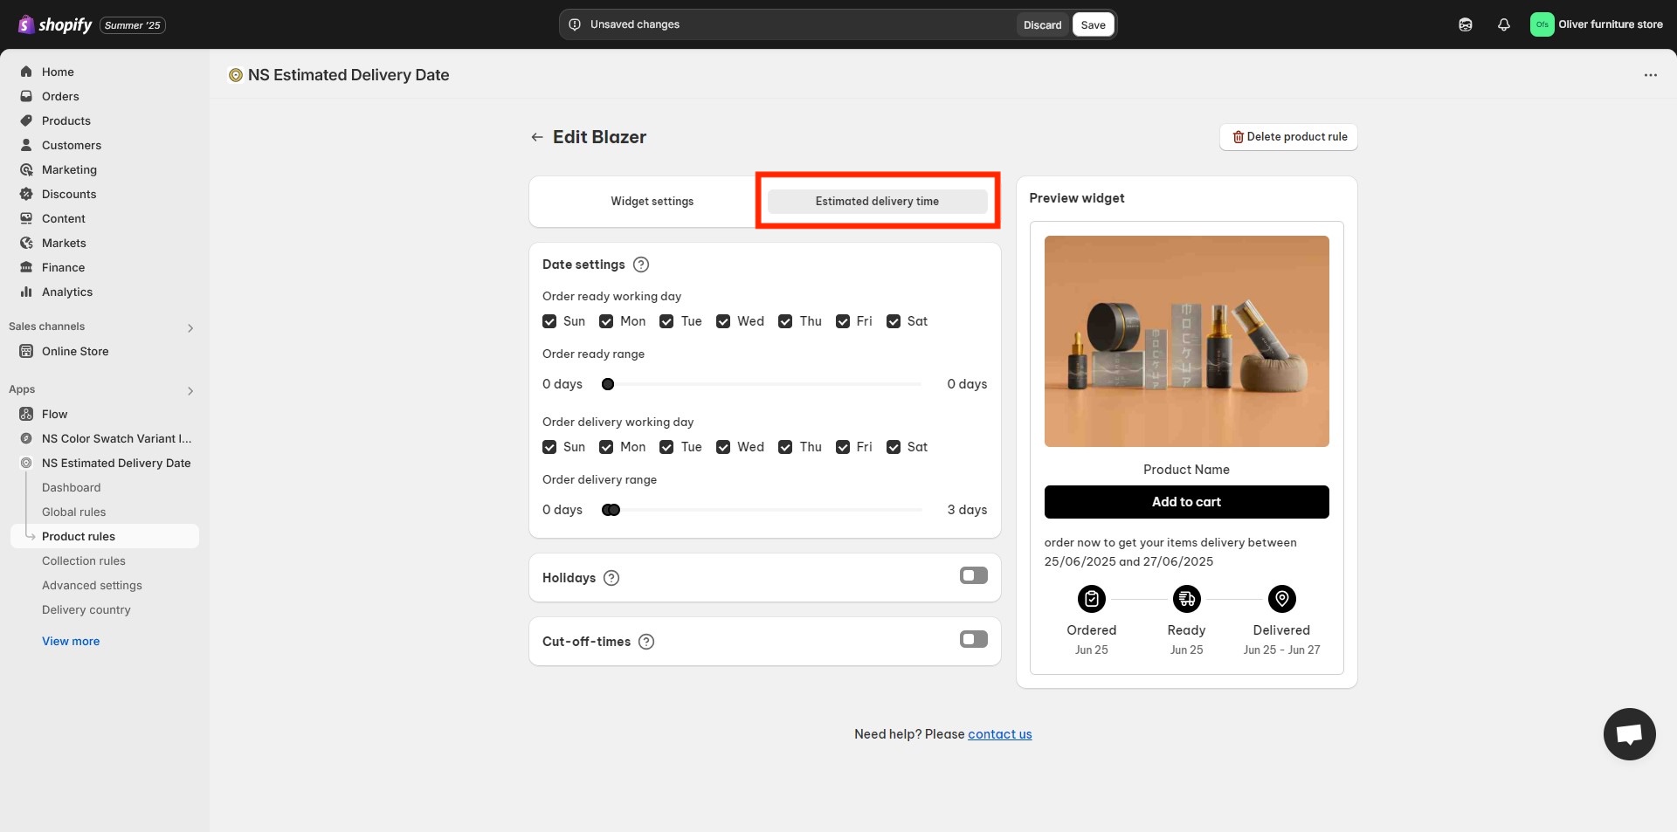Open the chat support bubble
The height and width of the screenshot is (832, 1677).
point(1630,734)
